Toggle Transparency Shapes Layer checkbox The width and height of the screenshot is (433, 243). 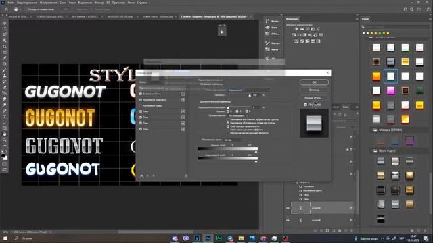pos(228,126)
